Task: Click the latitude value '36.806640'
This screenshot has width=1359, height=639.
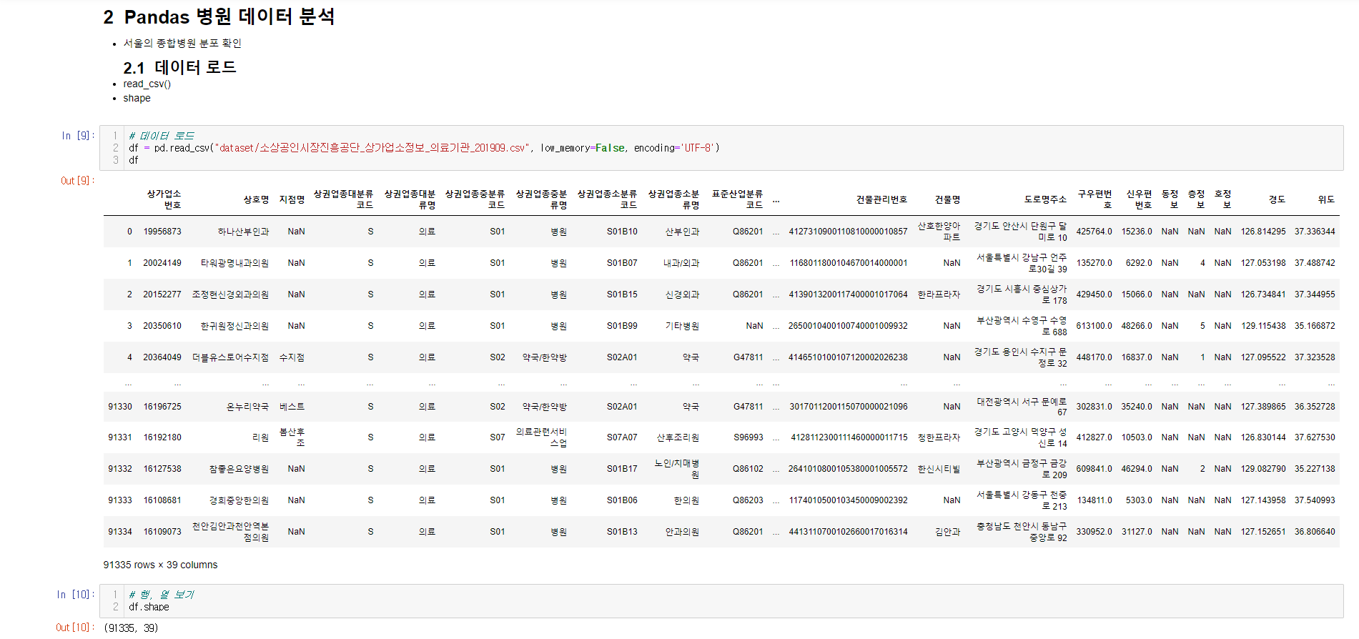Action: (x=1315, y=532)
